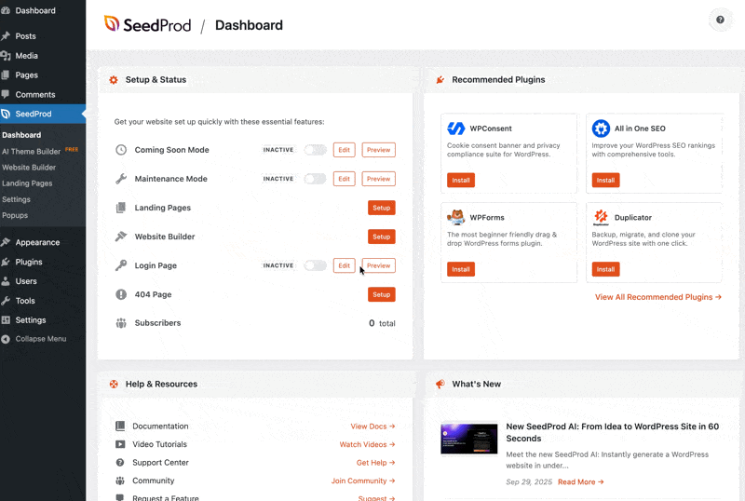Open the SeedProd AI news thumbnail
Image resolution: width=745 pixels, height=501 pixels.
tap(468, 440)
